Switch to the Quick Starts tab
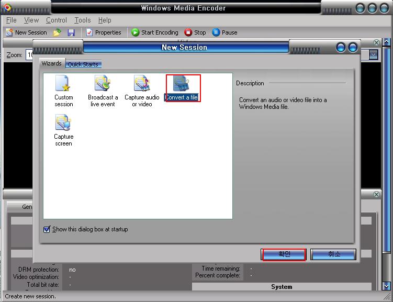 click(83, 64)
